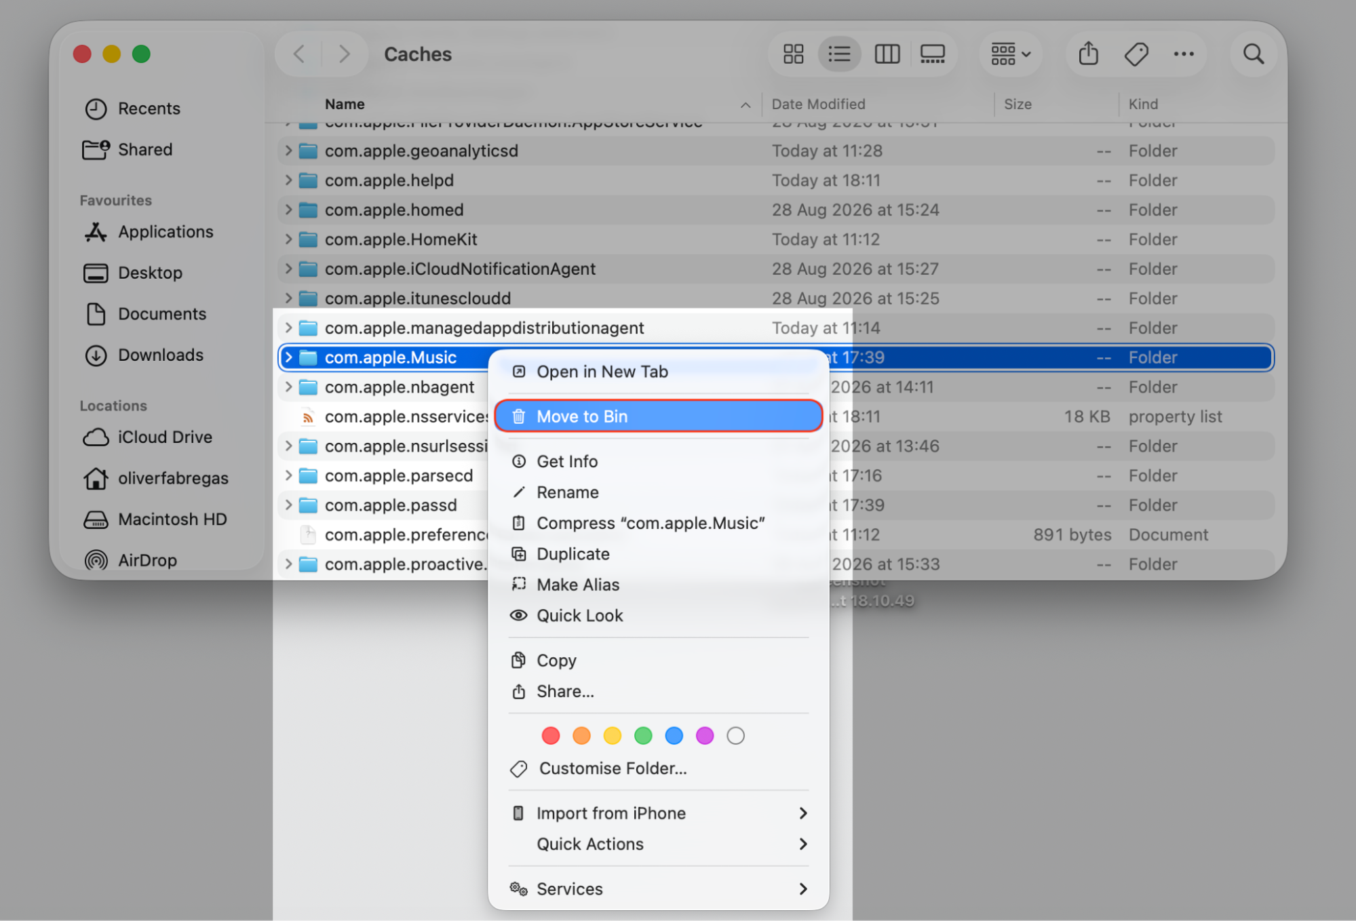Expand the com.apple.homed folder
Viewport: 1356px width, 921px height.
(288, 210)
